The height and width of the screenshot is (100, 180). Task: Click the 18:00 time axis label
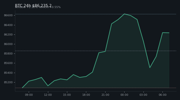(x=86, y=95)
